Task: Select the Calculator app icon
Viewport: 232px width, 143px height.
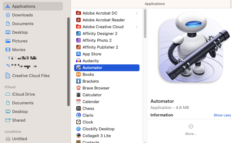Action: tap(78, 95)
